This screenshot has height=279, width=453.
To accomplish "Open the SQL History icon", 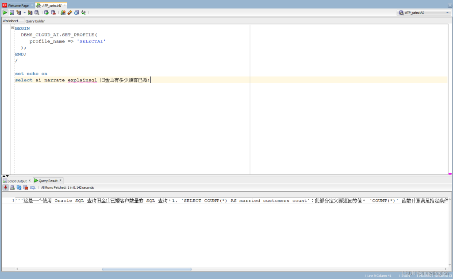I will pyautogui.click(x=77, y=12).
